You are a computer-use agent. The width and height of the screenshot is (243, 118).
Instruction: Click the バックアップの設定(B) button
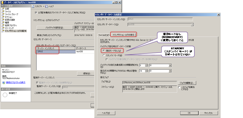click(x=55, y=28)
